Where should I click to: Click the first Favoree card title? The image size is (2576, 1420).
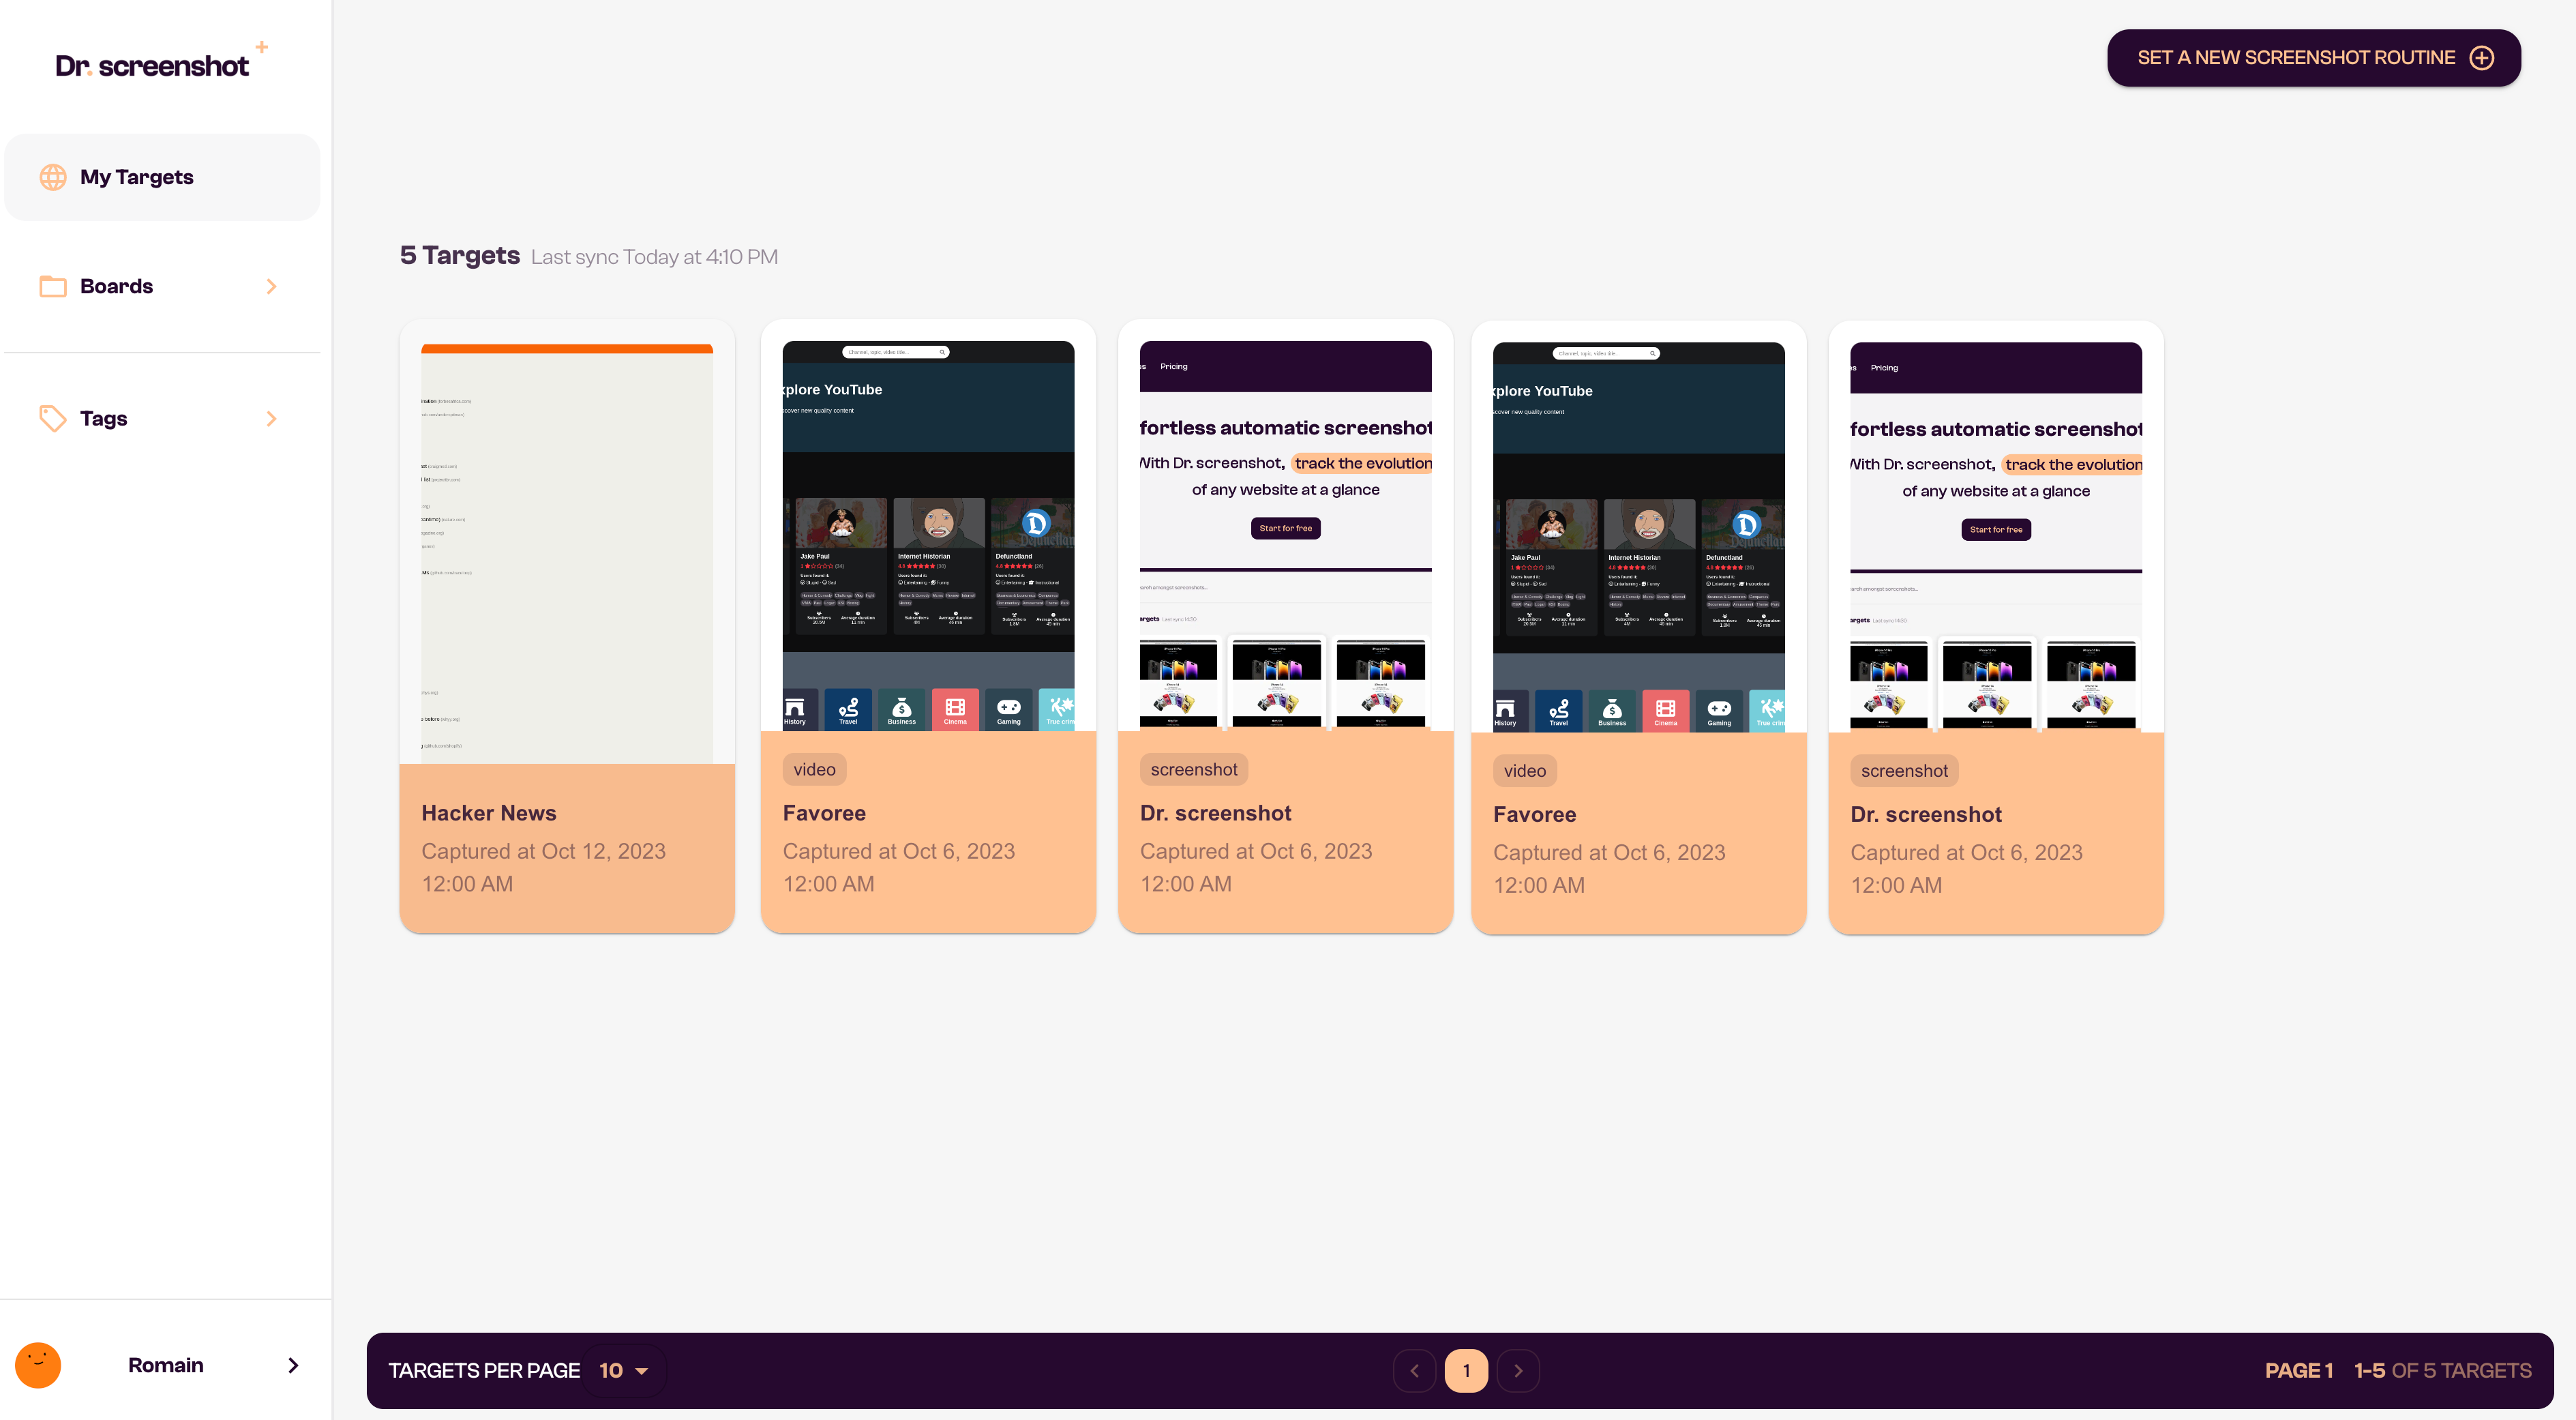(824, 813)
